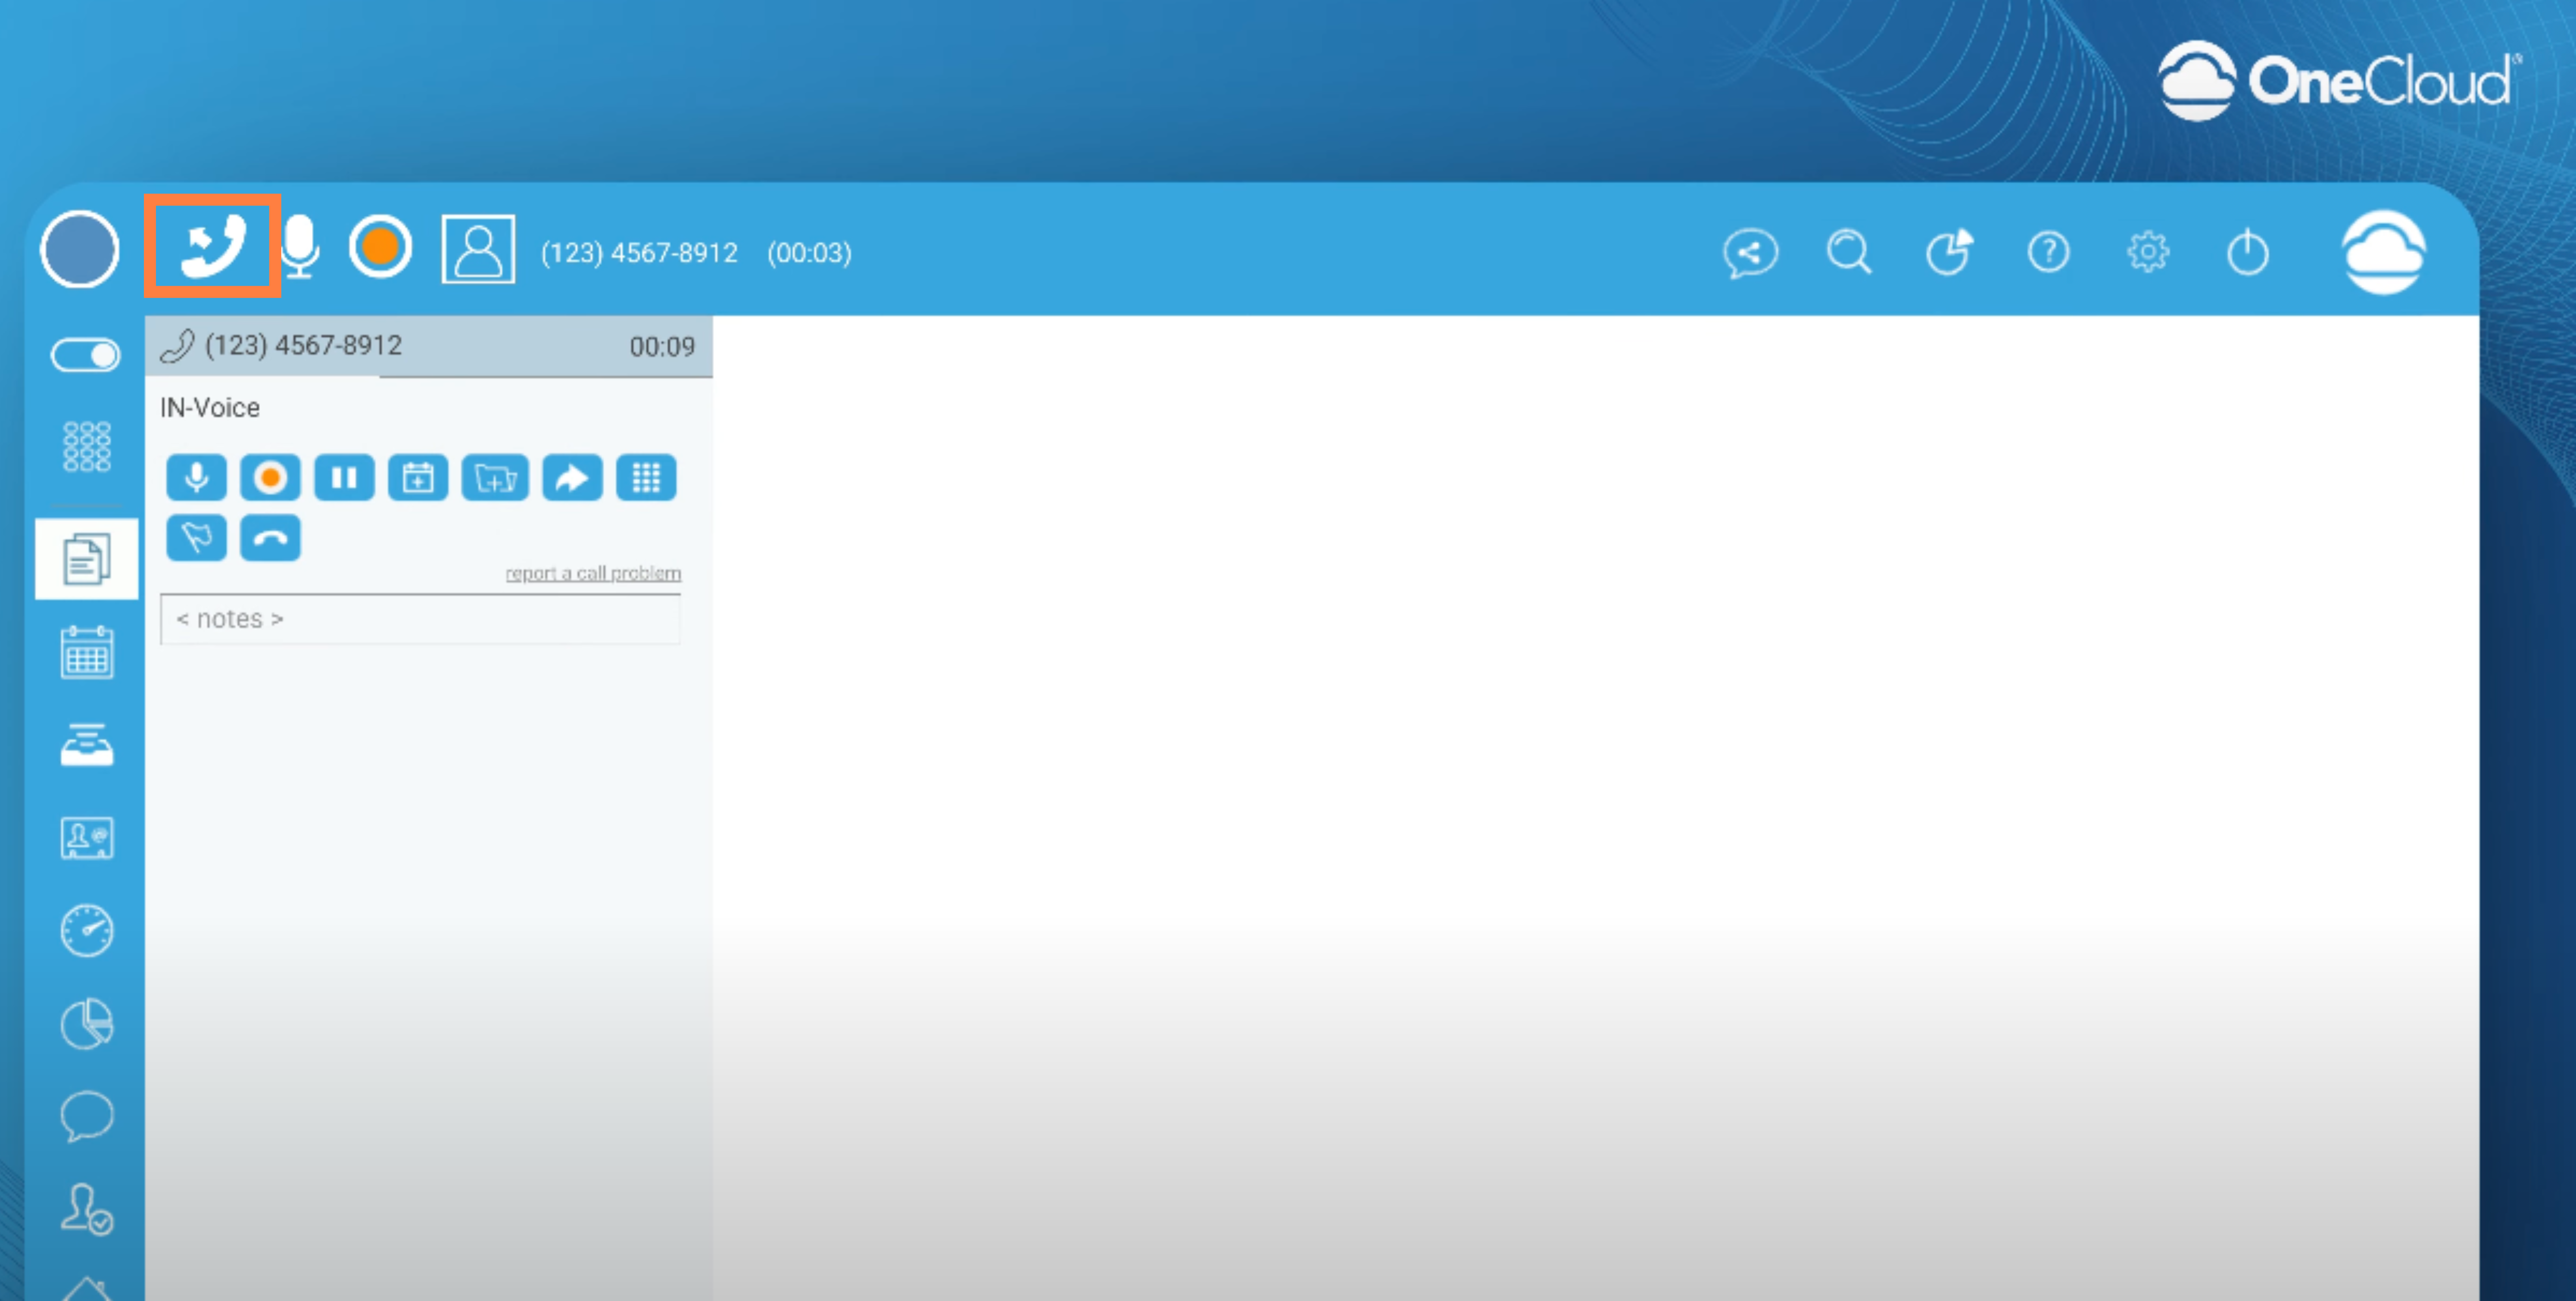Open the keypad grid button in call panel

coord(646,478)
